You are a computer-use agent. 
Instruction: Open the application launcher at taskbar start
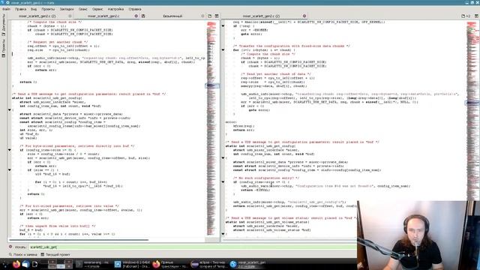pyautogui.click(x=5, y=264)
